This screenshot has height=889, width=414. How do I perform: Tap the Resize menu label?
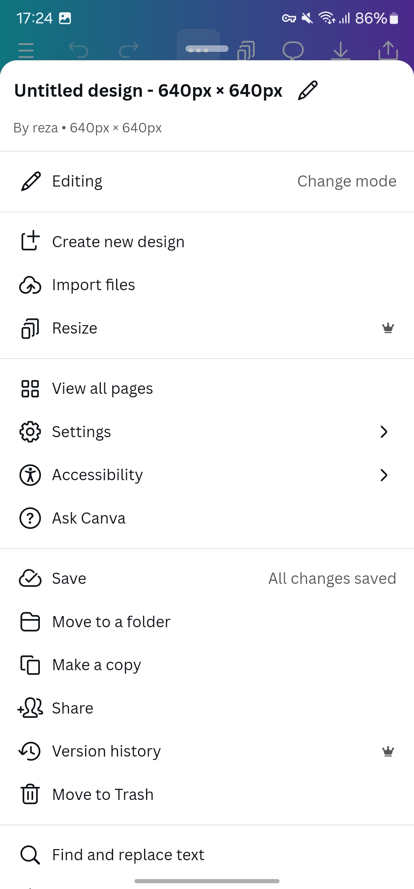[75, 328]
